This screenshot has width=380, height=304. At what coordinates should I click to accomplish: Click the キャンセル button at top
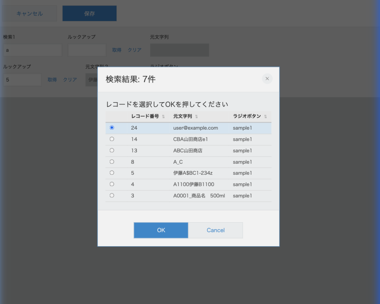30,14
